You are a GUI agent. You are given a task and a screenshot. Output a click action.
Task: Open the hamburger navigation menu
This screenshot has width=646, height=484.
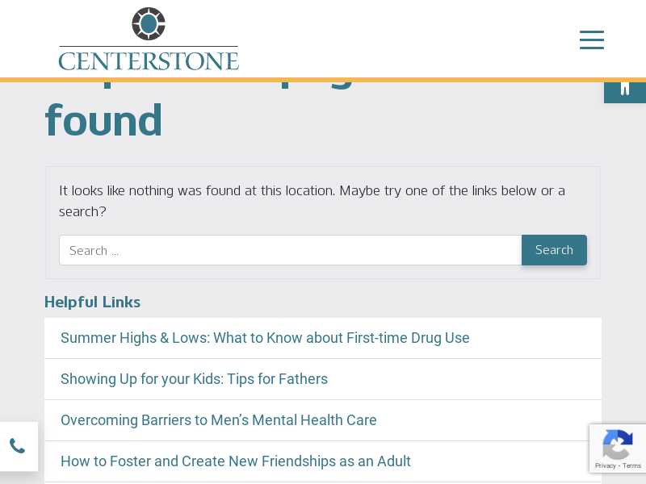point(592,40)
